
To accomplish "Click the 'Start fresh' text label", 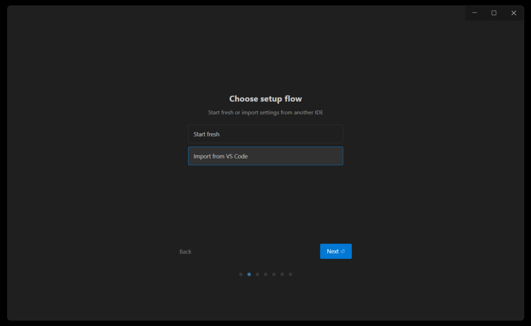I will 206,134.
